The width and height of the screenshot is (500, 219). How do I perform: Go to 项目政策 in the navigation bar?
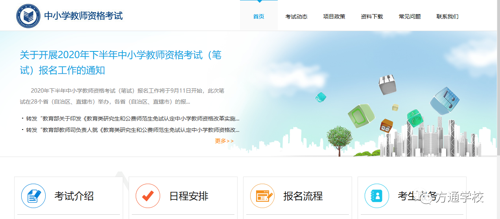tap(334, 16)
